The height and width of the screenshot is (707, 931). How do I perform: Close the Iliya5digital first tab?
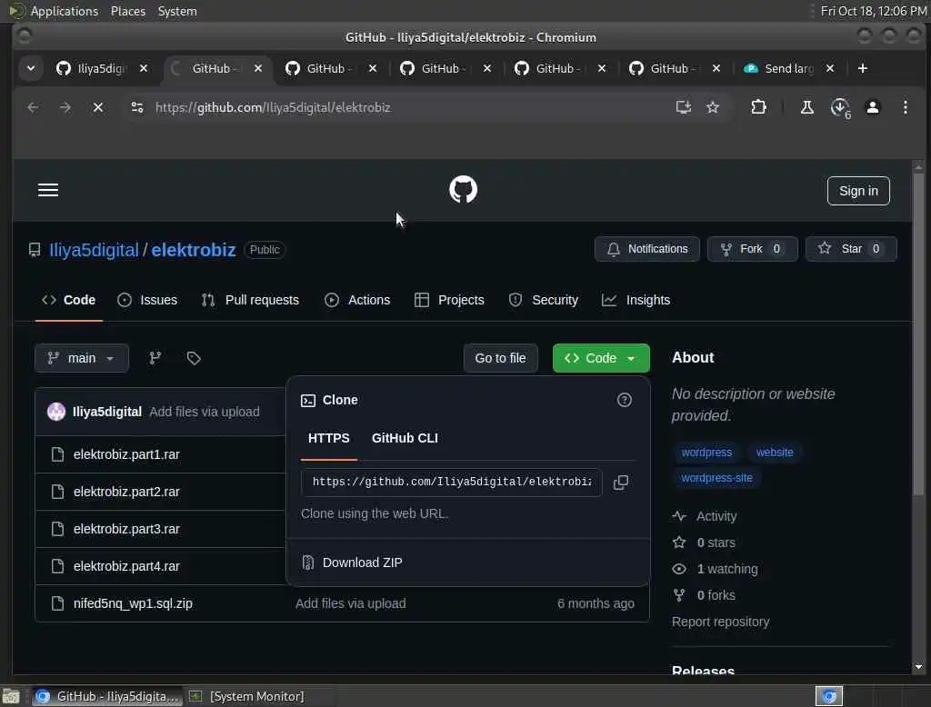click(143, 68)
